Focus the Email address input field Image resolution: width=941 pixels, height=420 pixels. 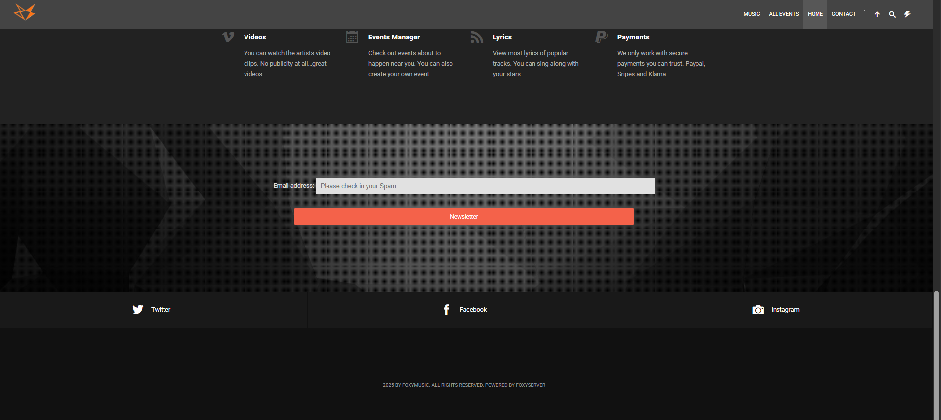(x=485, y=186)
